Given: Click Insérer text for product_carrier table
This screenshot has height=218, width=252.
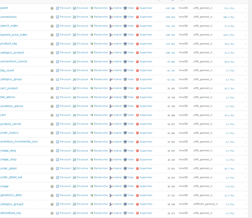Looking at the screenshot, I should 118,124.
